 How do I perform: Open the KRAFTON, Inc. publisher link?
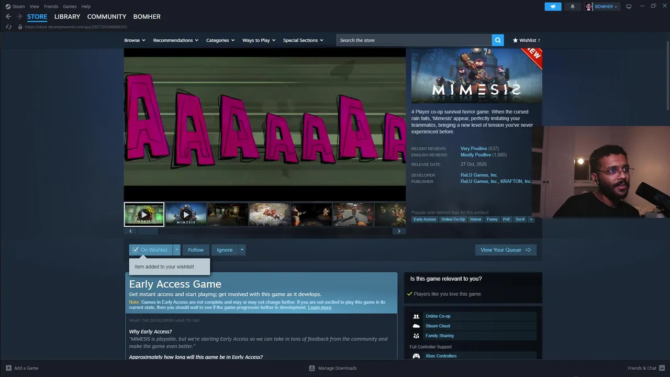click(516, 181)
